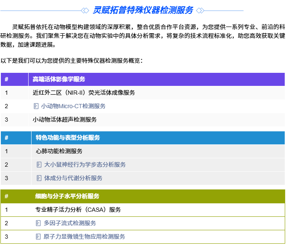
Task: Select the 小动物活体超声检测服务 row text
Action: click(65, 120)
